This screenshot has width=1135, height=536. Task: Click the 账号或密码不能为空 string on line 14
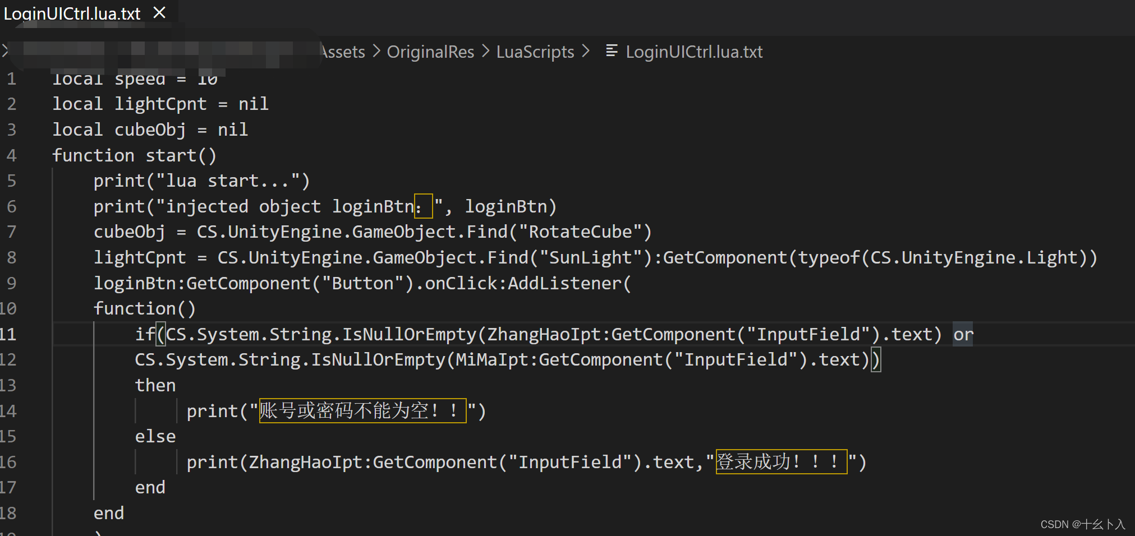pyautogui.click(x=362, y=410)
